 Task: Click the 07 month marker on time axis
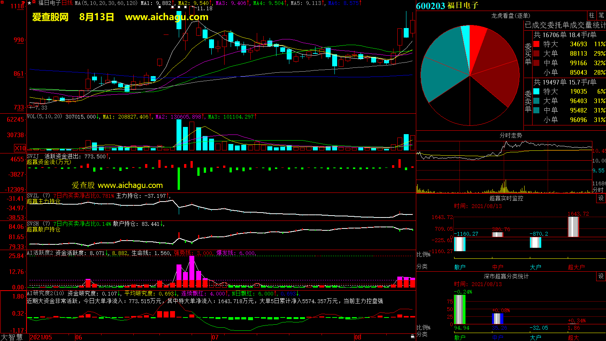(215, 337)
